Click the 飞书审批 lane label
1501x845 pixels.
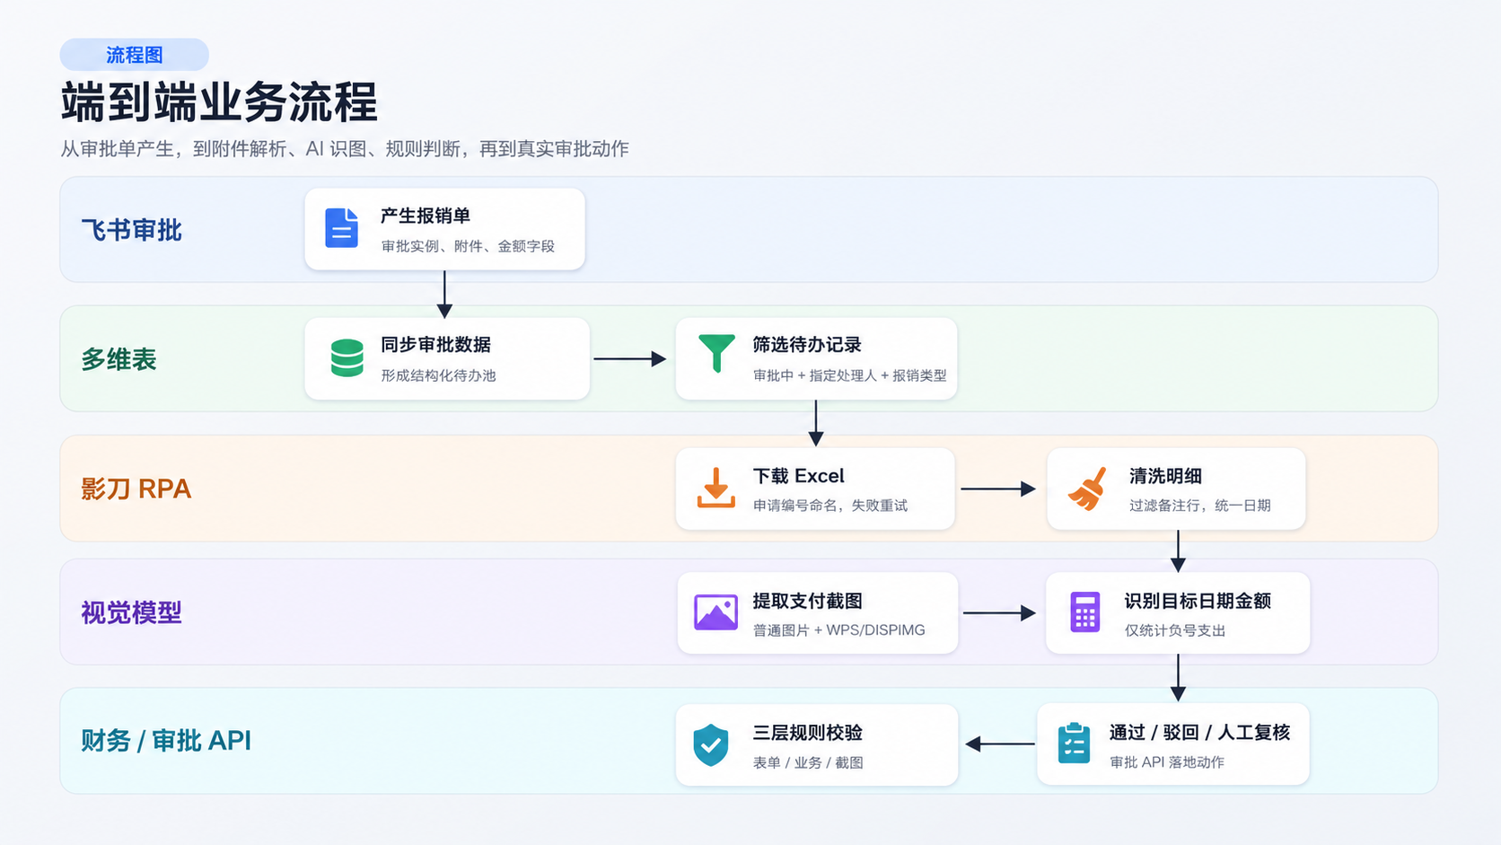point(132,231)
